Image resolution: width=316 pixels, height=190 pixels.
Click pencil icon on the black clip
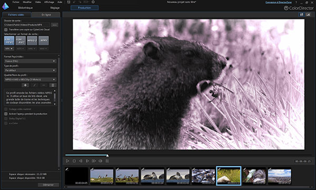[x=67, y=169]
